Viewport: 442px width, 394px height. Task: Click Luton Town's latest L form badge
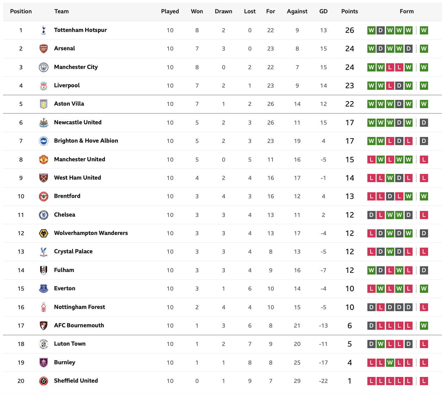424,344
